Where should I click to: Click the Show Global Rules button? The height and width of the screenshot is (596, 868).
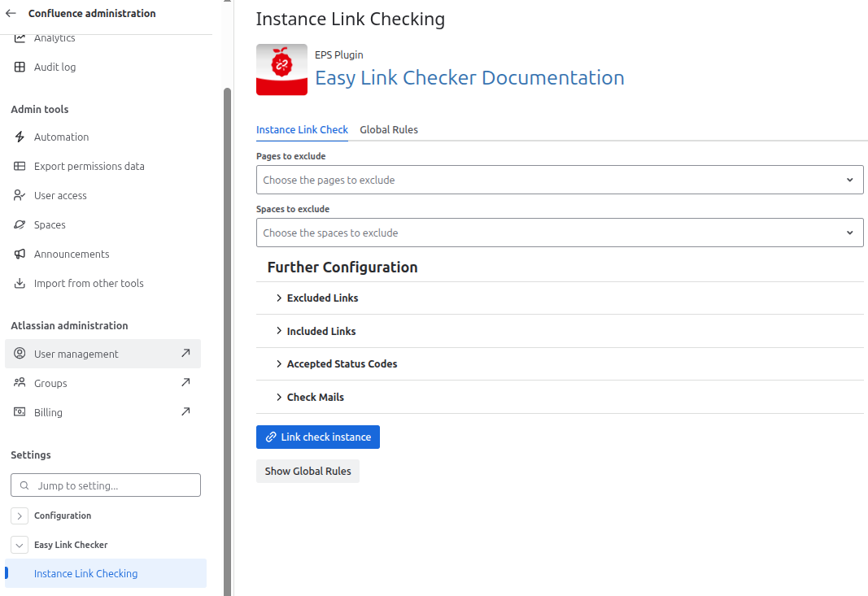point(308,471)
